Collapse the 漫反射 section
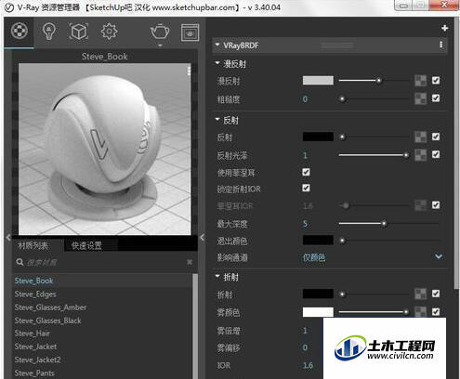 click(x=217, y=63)
